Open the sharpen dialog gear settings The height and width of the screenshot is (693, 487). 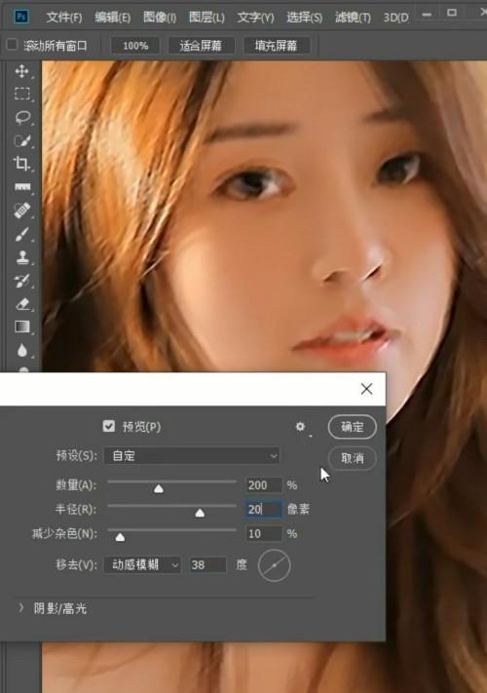pyautogui.click(x=300, y=427)
